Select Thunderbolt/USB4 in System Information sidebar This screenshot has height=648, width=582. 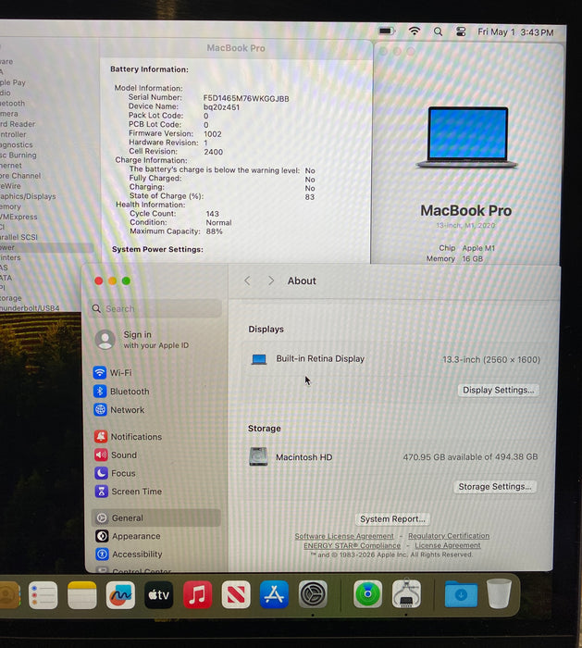pos(30,308)
